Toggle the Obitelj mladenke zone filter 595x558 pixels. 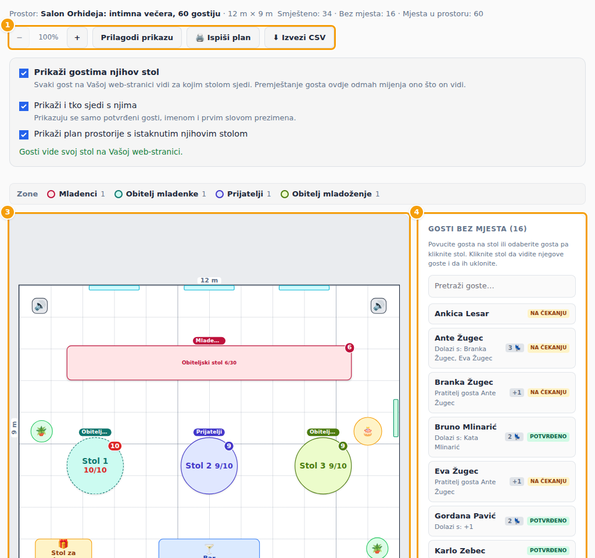160,194
